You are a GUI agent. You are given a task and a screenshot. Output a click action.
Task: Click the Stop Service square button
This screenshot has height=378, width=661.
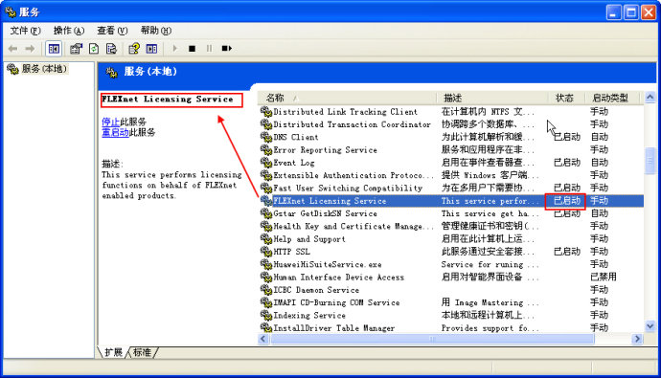[192, 49]
